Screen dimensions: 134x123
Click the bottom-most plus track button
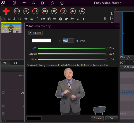pos(3,113)
